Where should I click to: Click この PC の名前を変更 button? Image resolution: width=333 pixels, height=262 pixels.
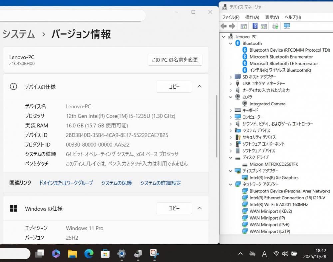[175, 60]
